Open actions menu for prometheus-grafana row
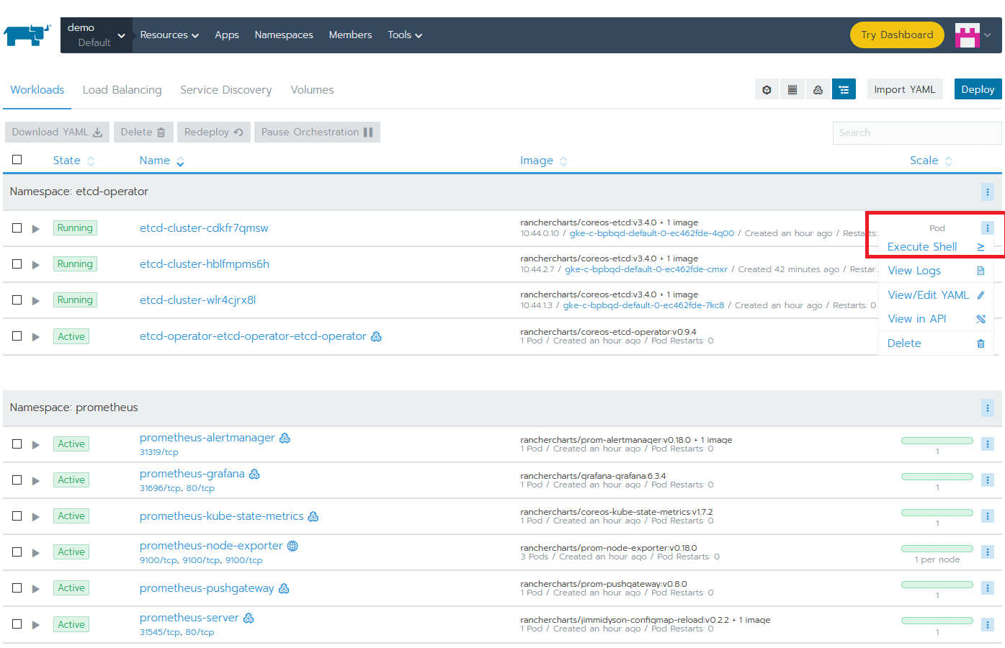The width and height of the screenshot is (1005, 648). [x=987, y=480]
